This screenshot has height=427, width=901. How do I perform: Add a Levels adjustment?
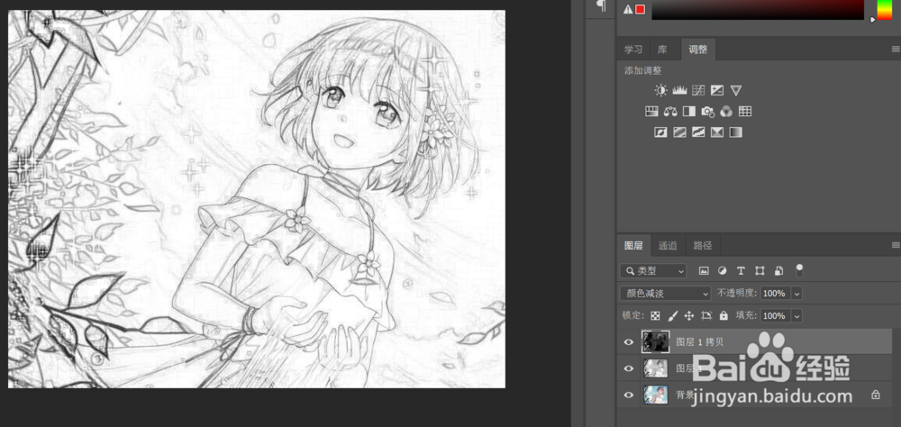679,90
